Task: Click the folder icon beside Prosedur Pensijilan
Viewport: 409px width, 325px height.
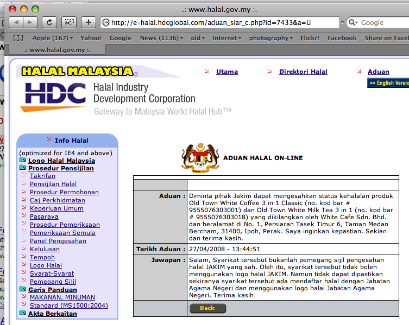Action: coord(22,167)
